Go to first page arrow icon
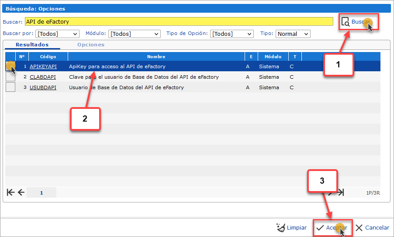 tap(10, 192)
